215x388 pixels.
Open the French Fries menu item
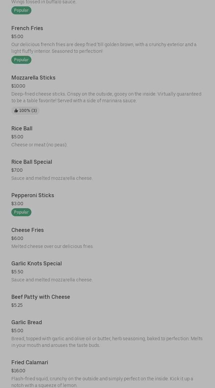(27, 28)
